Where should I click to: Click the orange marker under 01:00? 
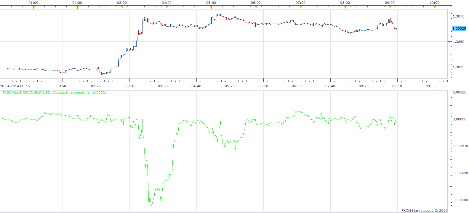point(33,7)
